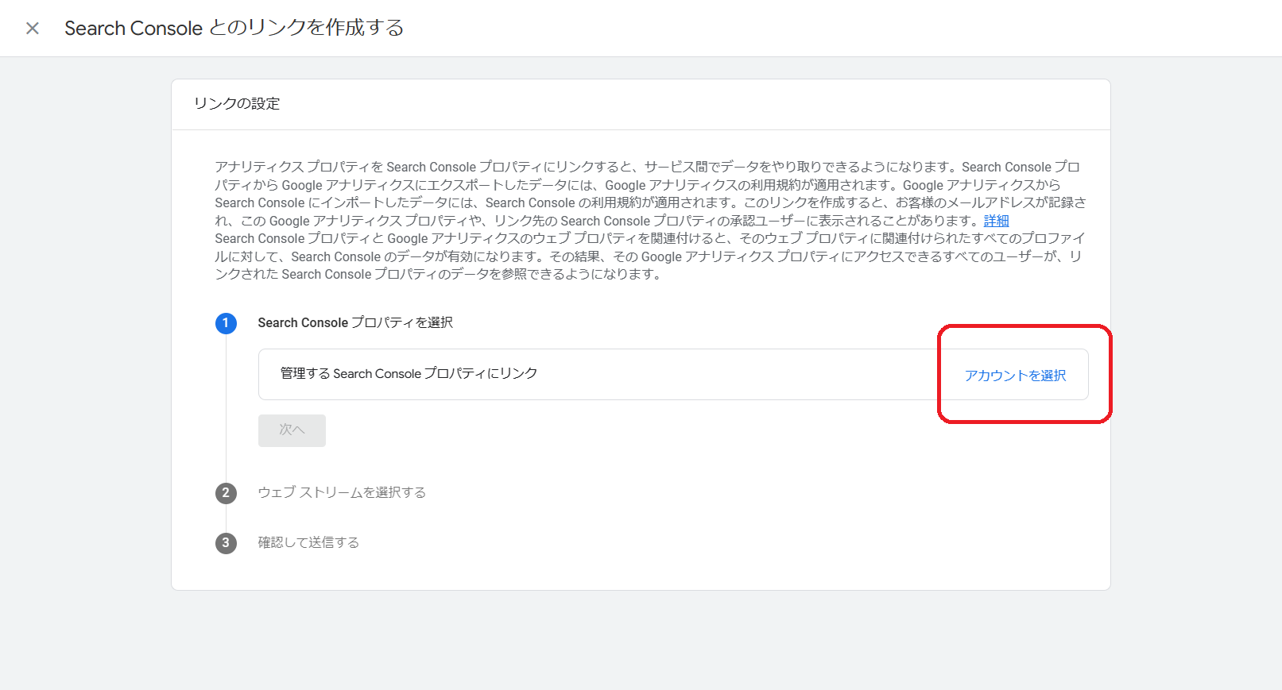Select step 3 number circle icon
The width and height of the screenshot is (1282, 690).
(226, 543)
